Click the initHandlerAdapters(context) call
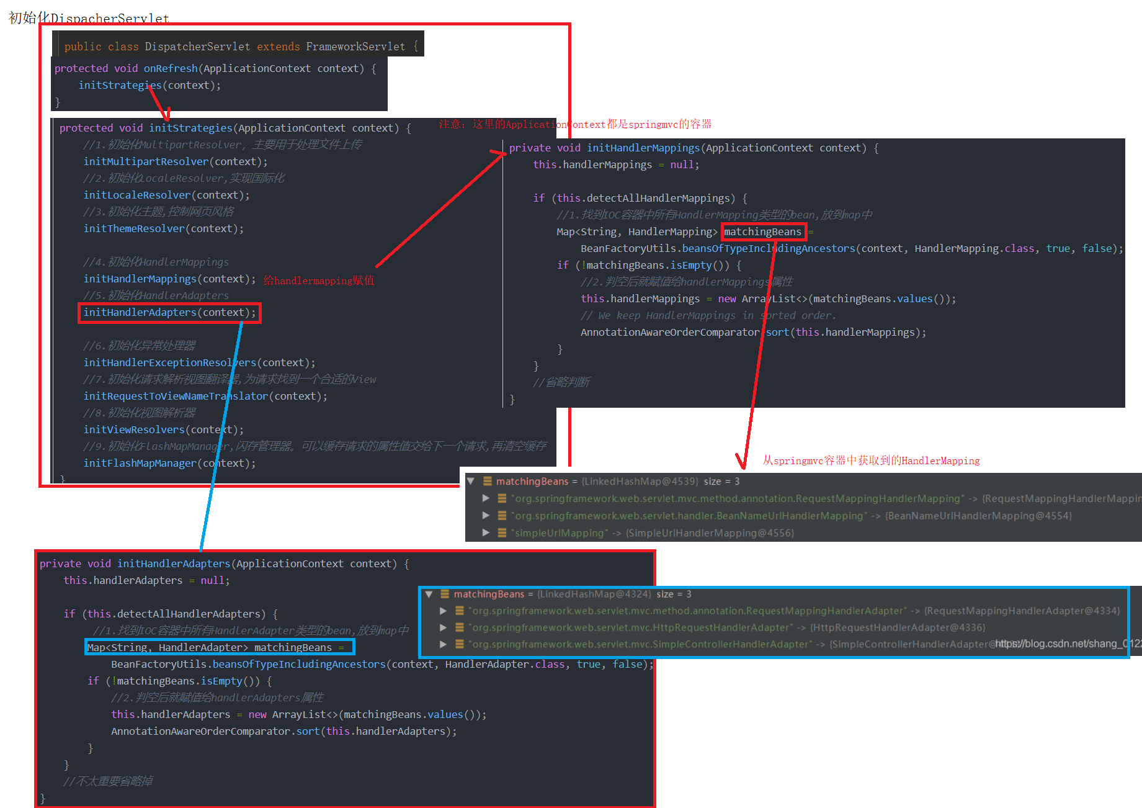Screen dimensions: 1142x808 click(x=169, y=312)
